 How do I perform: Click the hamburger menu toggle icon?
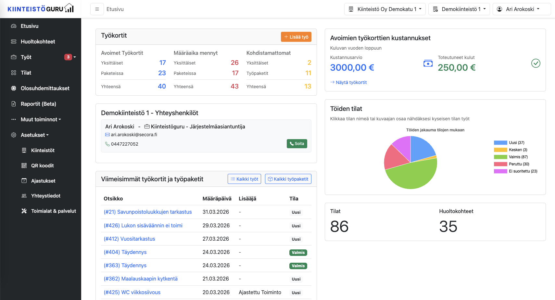97,9
